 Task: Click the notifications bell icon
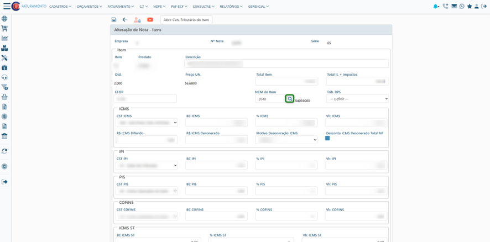(x=436, y=7)
